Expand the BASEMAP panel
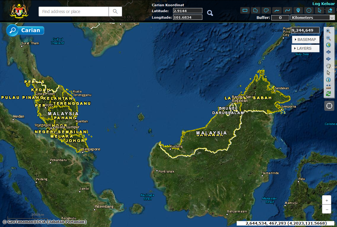Viewport: 337px width, 227px height. pyautogui.click(x=306, y=40)
